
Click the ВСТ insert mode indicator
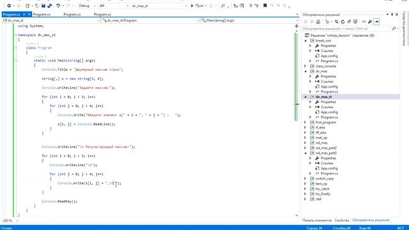pyautogui.click(x=401, y=228)
